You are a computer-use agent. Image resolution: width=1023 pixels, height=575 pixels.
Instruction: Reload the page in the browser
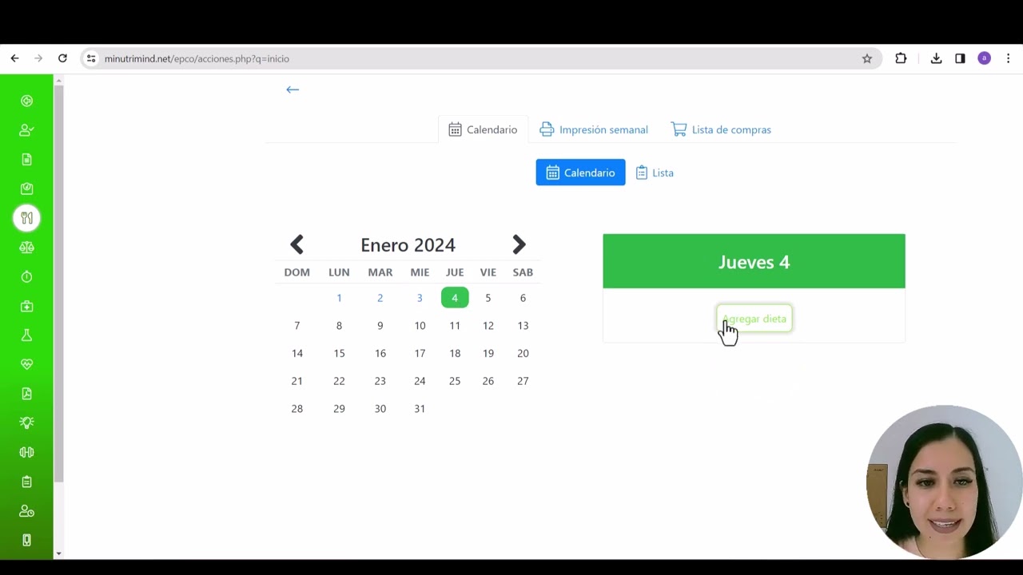62,58
